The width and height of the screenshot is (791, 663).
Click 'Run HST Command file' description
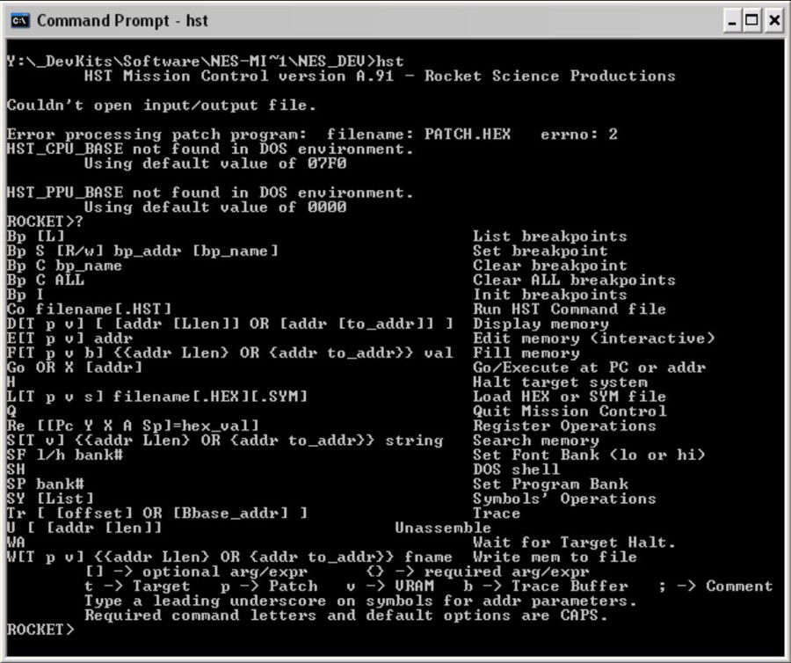click(x=569, y=310)
